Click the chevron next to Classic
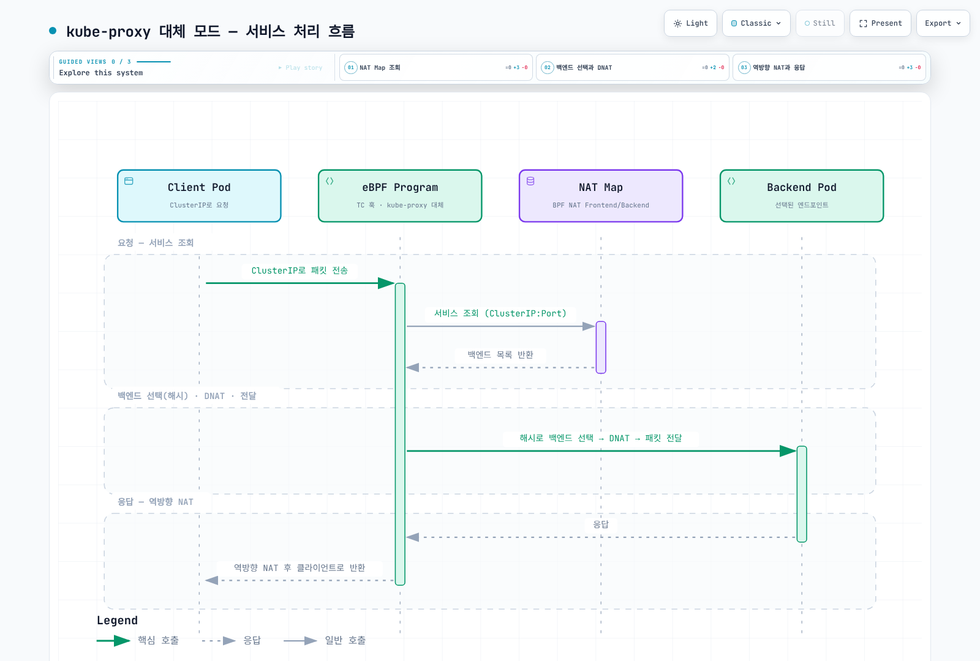Viewport: 980px width, 661px height. click(x=778, y=23)
